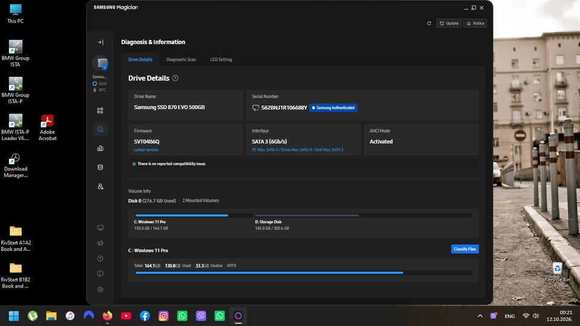
Task: Open the chat feedback icon in the sidebar
Action: tap(100, 274)
